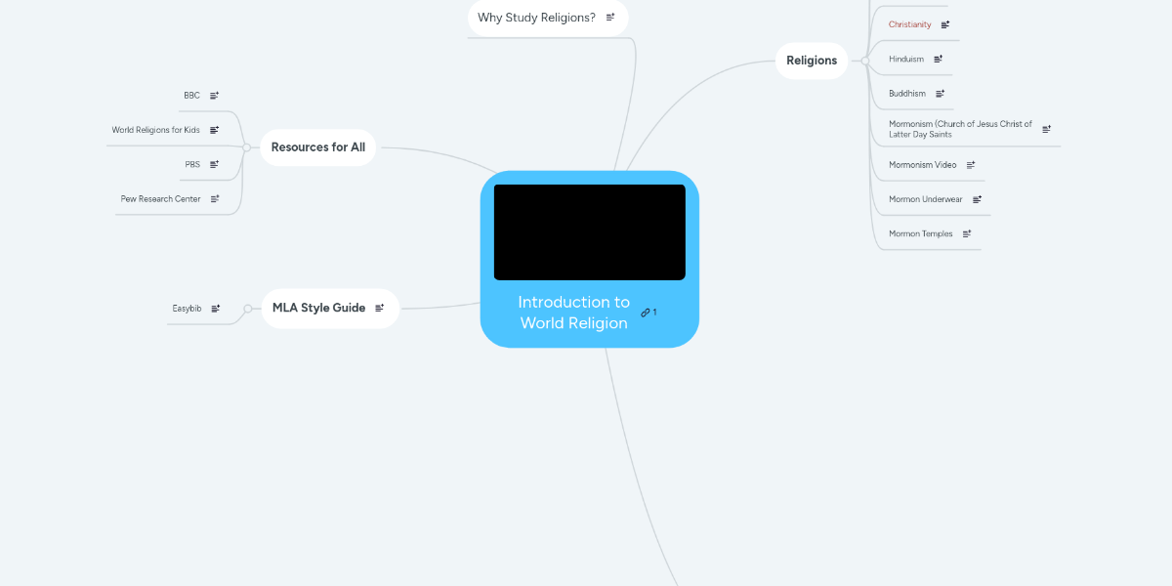Click the notes icon on the Mormonism node
Image resolution: width=1172 pixels, height=586 pixels.
(1046, 128)
